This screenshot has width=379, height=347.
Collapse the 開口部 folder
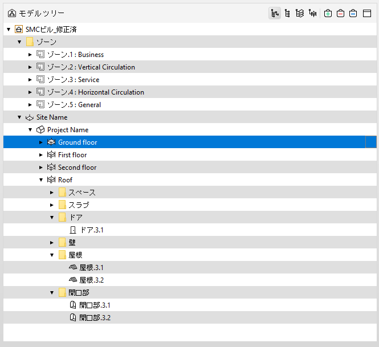pos(52,293)
